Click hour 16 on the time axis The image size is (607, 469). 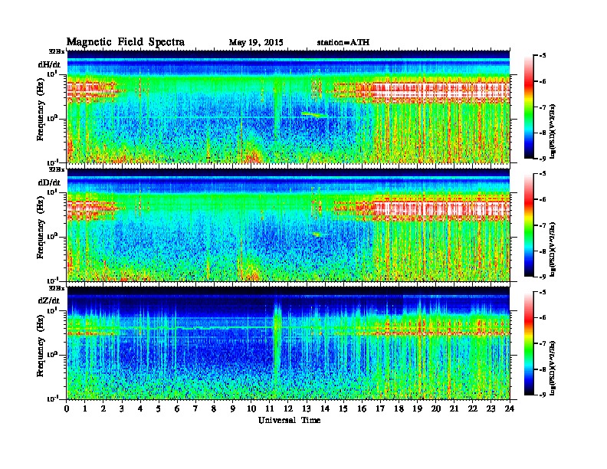pyautogui.click(x=362, y=408)
